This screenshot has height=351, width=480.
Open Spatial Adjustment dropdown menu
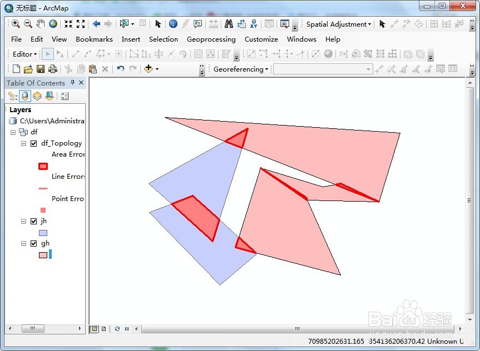339,24
